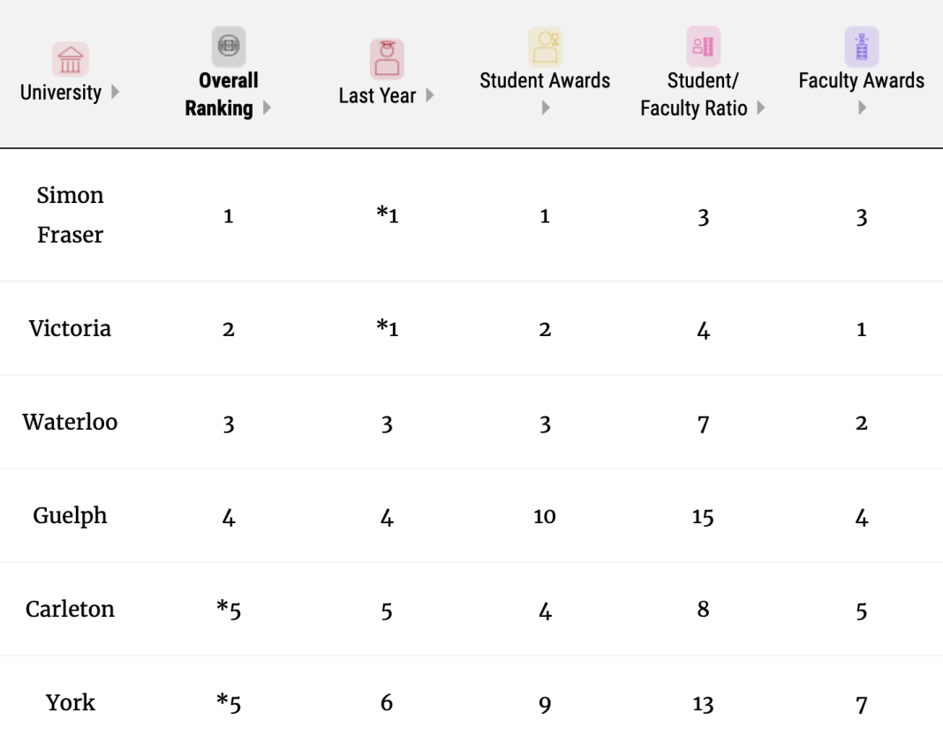Sort by University column arrow
Image resolution: width=943 pixels, height=742 pixels.
(x=116, y=93)
